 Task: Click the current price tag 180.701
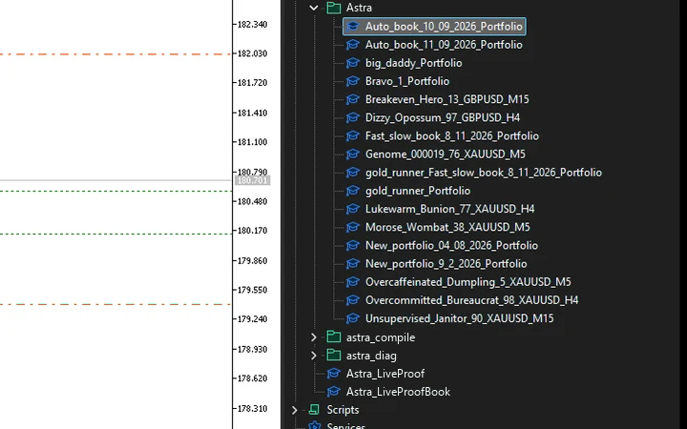pos(252,180)
